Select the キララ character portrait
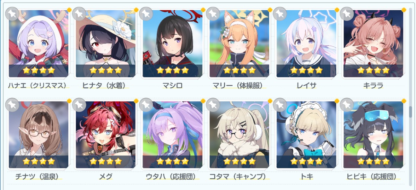 click(373, 44)
